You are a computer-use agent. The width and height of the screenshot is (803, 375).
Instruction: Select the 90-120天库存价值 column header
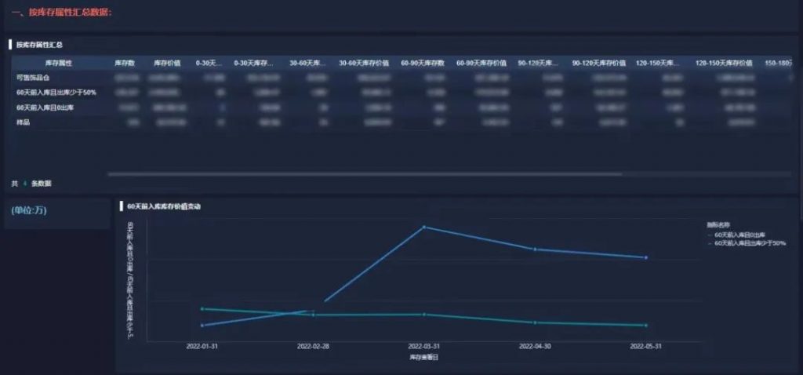point(598,63)
